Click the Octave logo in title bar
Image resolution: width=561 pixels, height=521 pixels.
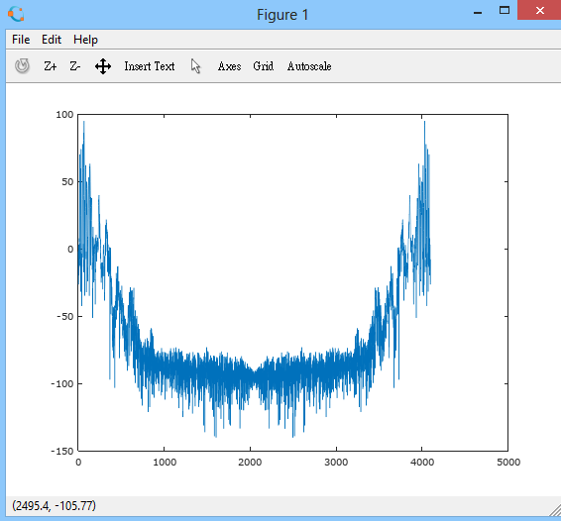(x=16, y=14)
